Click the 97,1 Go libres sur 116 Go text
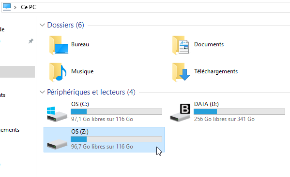 pyautogui.click(x=102, y=119)
